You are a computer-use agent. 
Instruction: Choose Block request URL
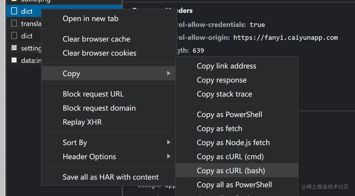click(x=93, y=94)
